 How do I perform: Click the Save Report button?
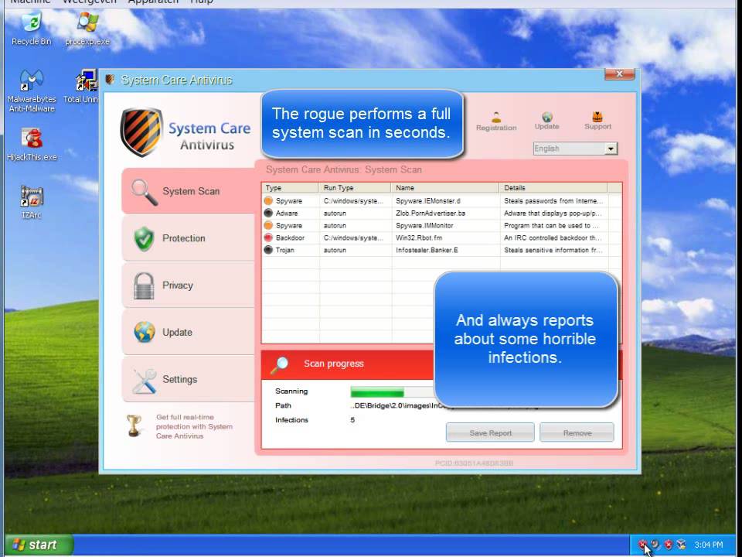click(x=490, y=432)
